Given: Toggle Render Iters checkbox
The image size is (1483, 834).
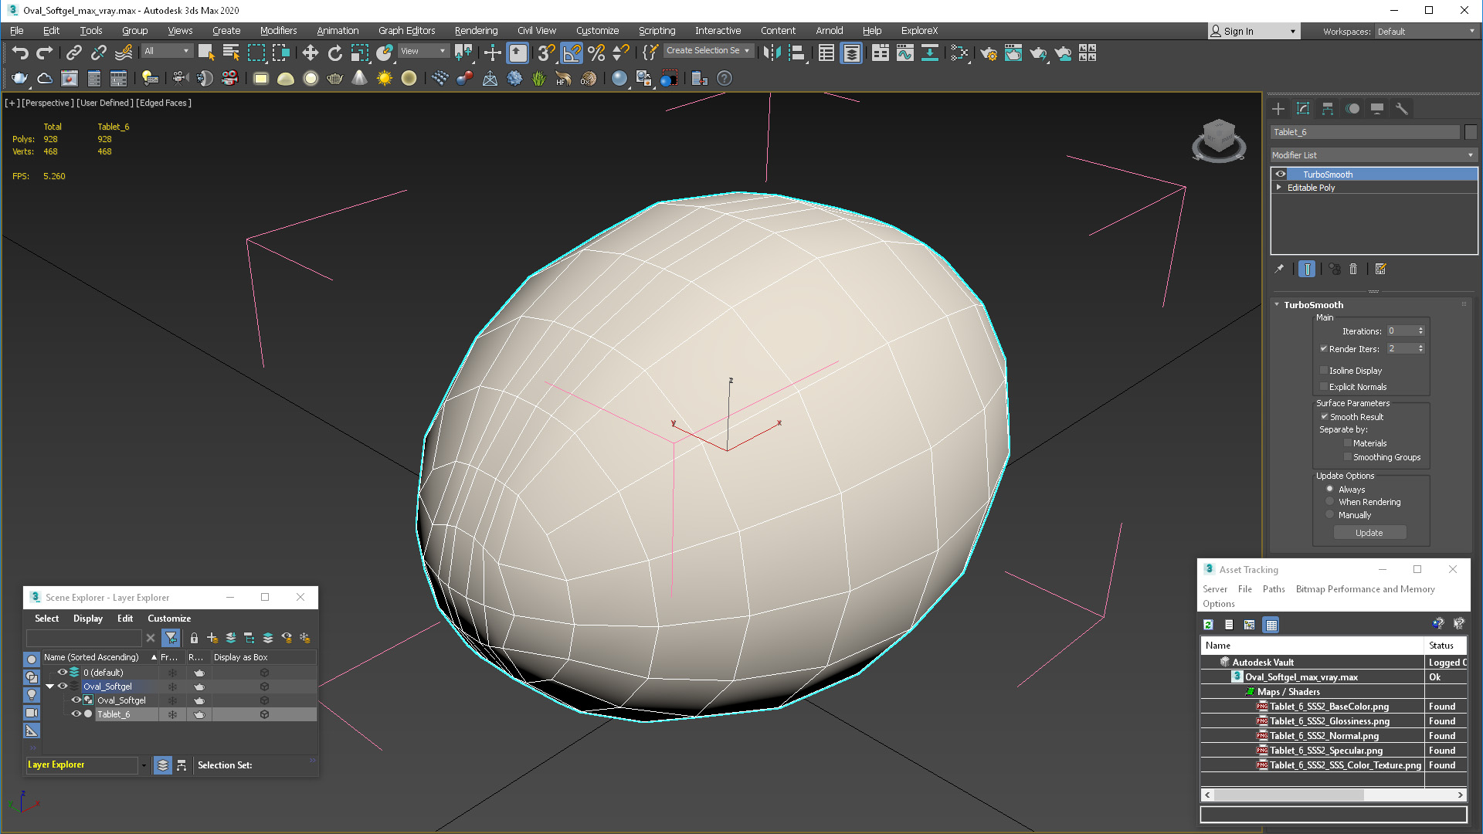Looking at the screenshot, I should tap(1324, 349).
